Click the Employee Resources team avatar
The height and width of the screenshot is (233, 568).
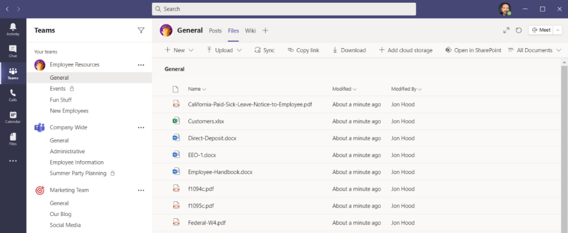tap(40, 64)
